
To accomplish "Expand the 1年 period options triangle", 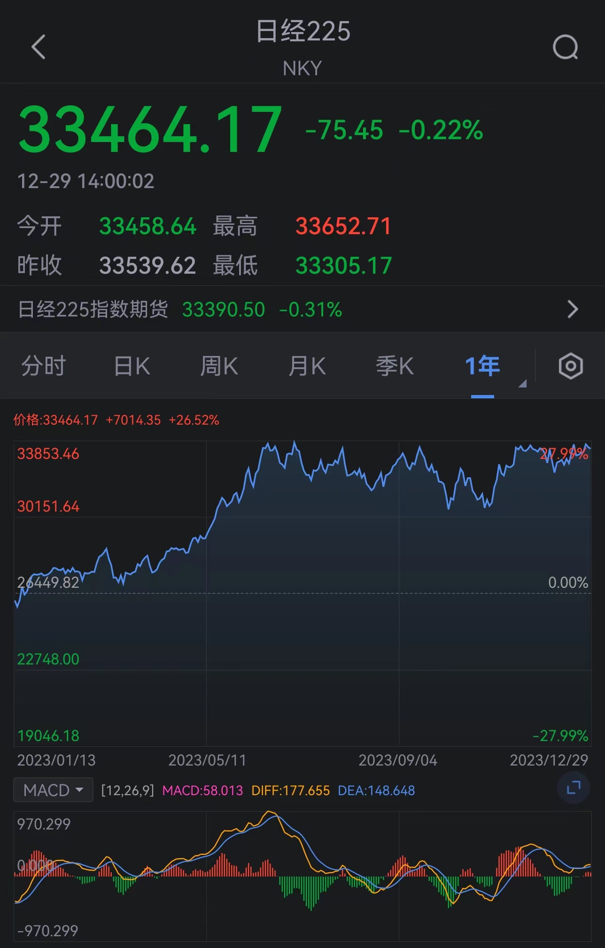I will (522, 384).
